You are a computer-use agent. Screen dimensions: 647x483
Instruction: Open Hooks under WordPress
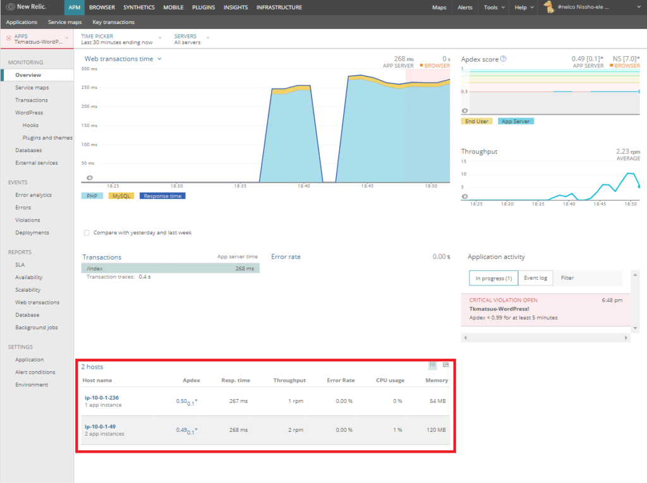point(30,125)
